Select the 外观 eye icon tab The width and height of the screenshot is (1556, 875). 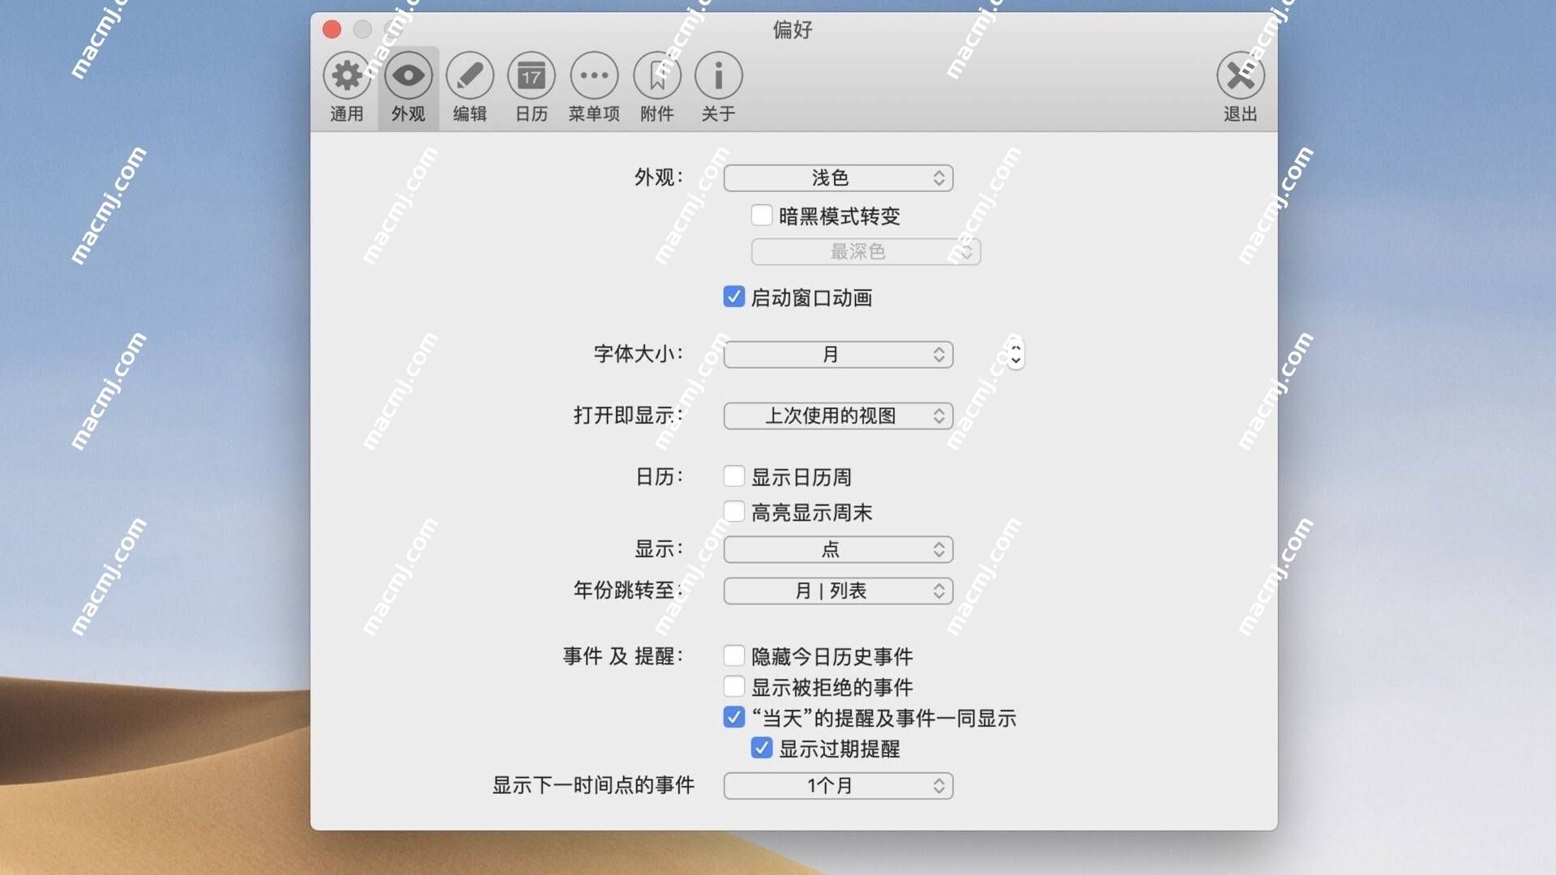(408, 87)
